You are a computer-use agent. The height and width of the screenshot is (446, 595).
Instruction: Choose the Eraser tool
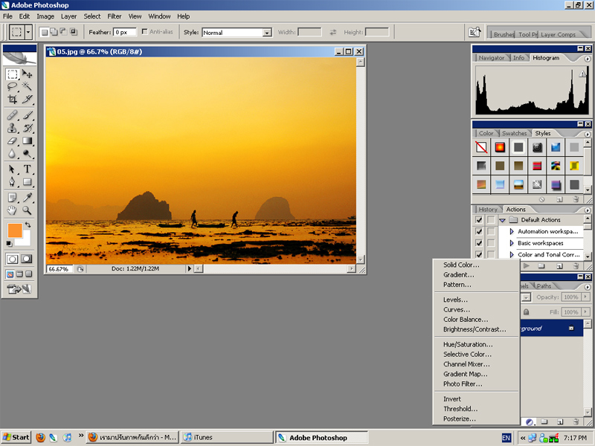coord(12,140)
